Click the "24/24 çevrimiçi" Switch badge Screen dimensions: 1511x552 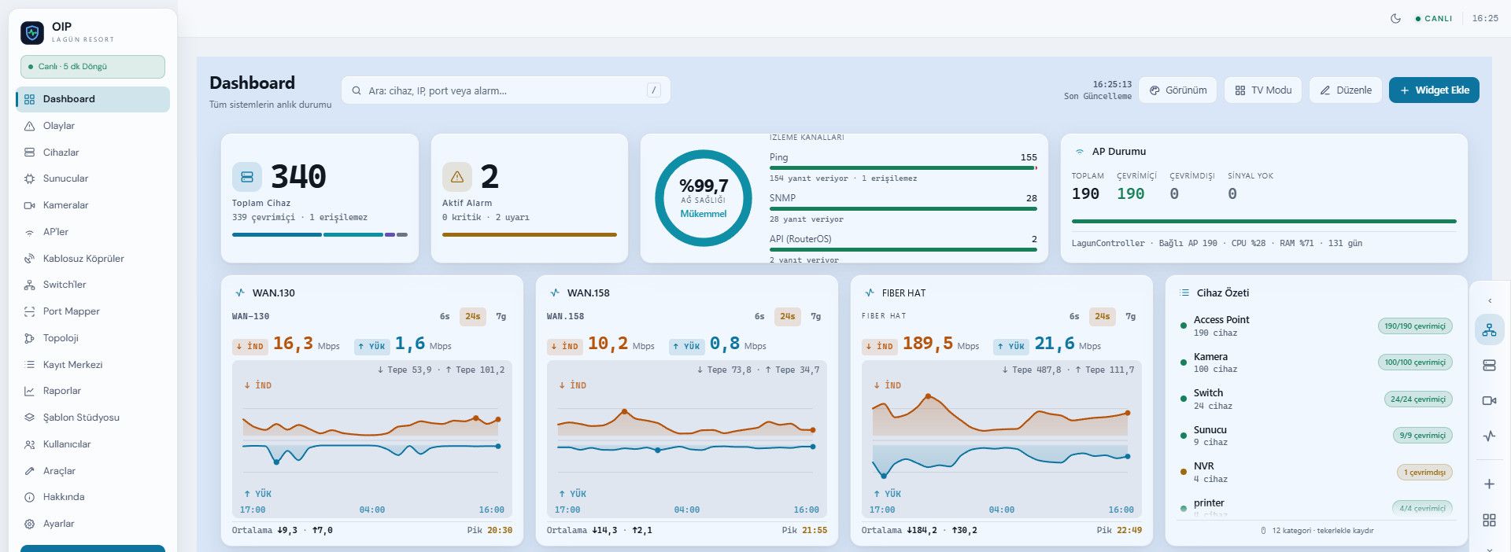point(1418,399)
